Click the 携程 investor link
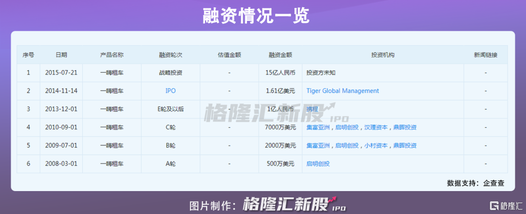Image resolution: width=526 pixels, height=214 pixels. tap(312, 109)
